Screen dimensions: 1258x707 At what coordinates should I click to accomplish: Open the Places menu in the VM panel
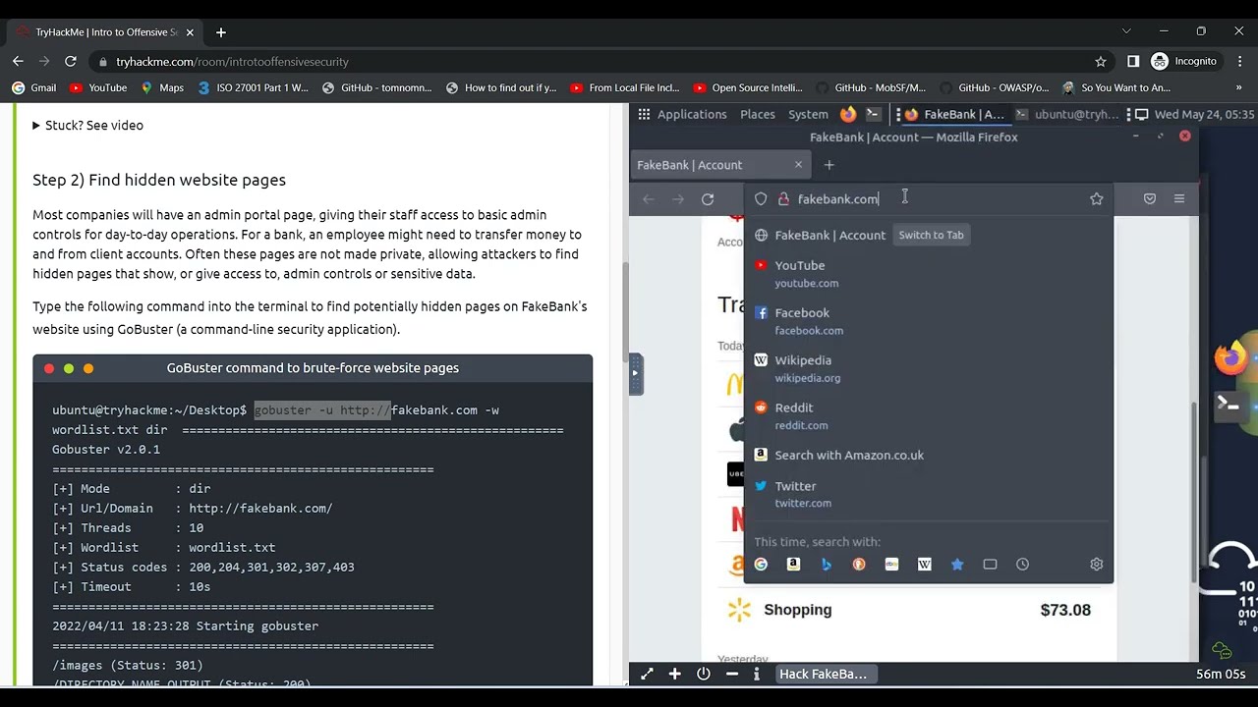[x=758, y=114]
